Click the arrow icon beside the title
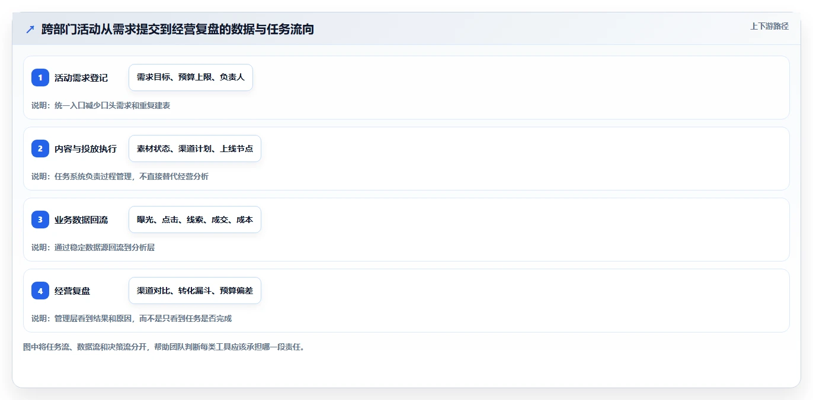This screenshot has height=400, width=813. tap(30, 30)
